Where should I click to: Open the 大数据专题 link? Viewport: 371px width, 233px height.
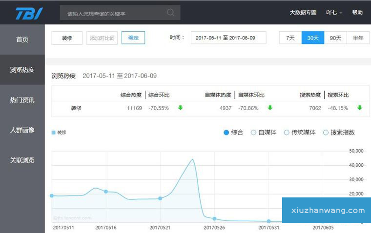[x=303, y=13]
